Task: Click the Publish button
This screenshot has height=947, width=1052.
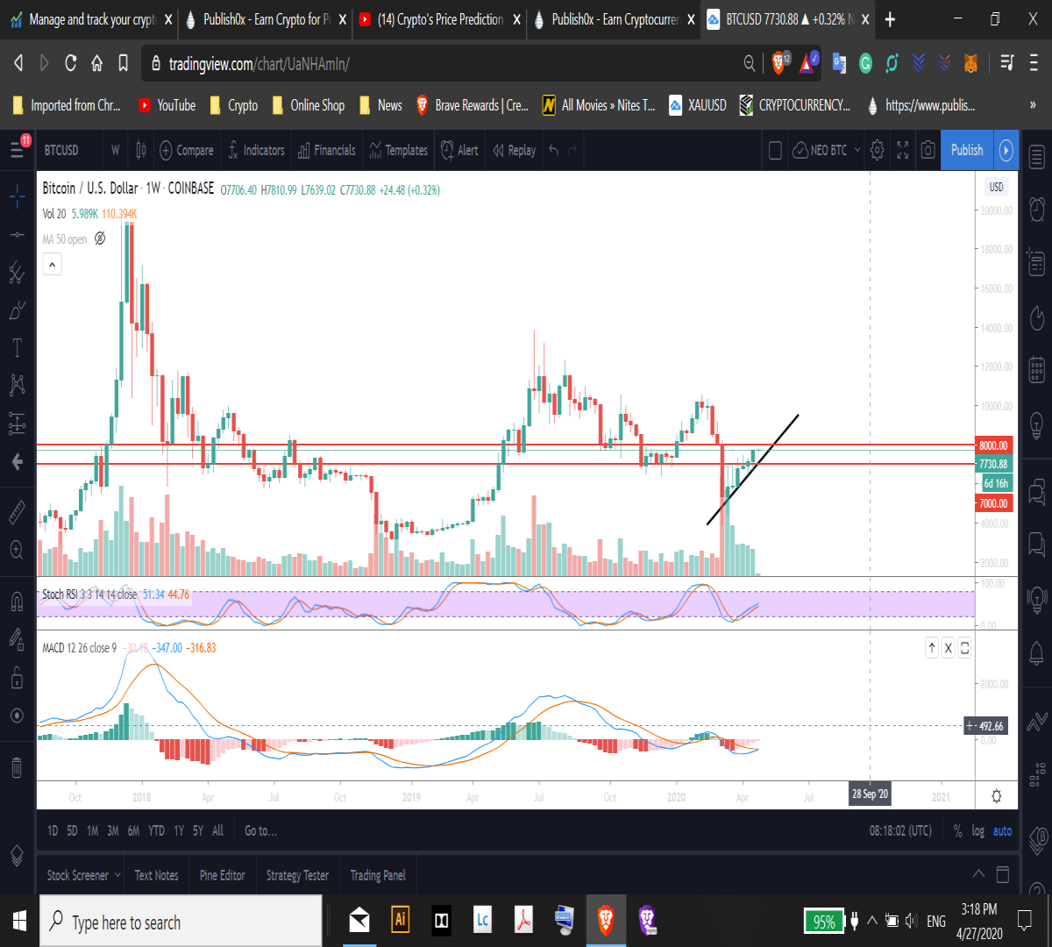Action: coord(967,150)
